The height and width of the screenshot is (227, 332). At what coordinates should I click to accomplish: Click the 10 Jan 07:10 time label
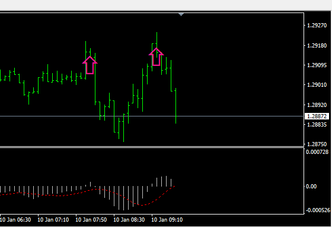click(x=53, y=220)
